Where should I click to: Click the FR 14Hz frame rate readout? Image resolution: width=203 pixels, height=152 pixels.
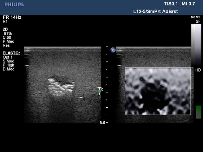(12, 17)
